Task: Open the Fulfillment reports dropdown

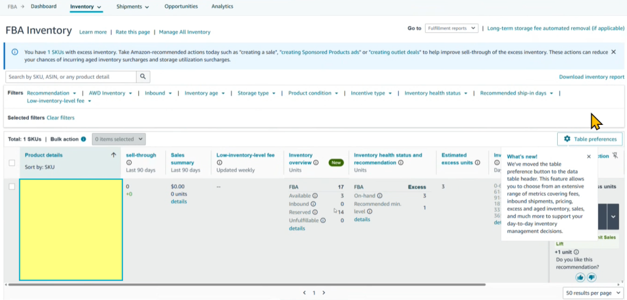Action: click(451, 28)
